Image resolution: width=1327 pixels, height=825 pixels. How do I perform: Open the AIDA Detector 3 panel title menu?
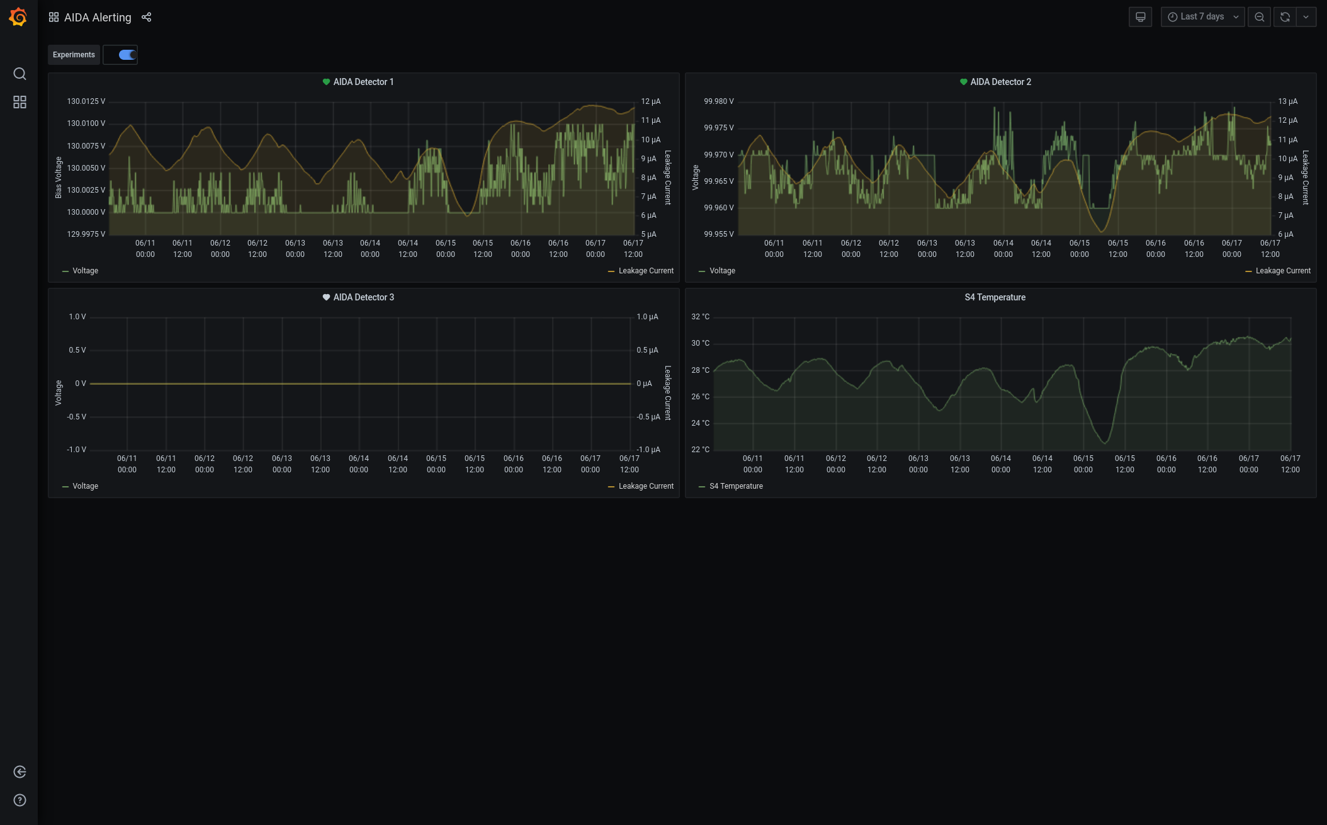pyautogui.click(x=363, y=297)
